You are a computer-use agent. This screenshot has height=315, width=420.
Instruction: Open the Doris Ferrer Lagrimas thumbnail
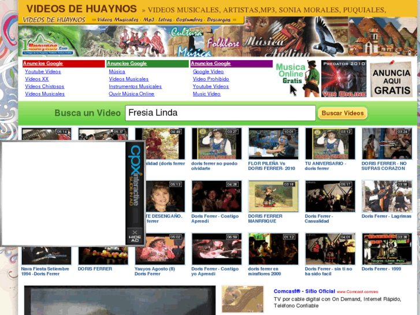coord(387,197)
